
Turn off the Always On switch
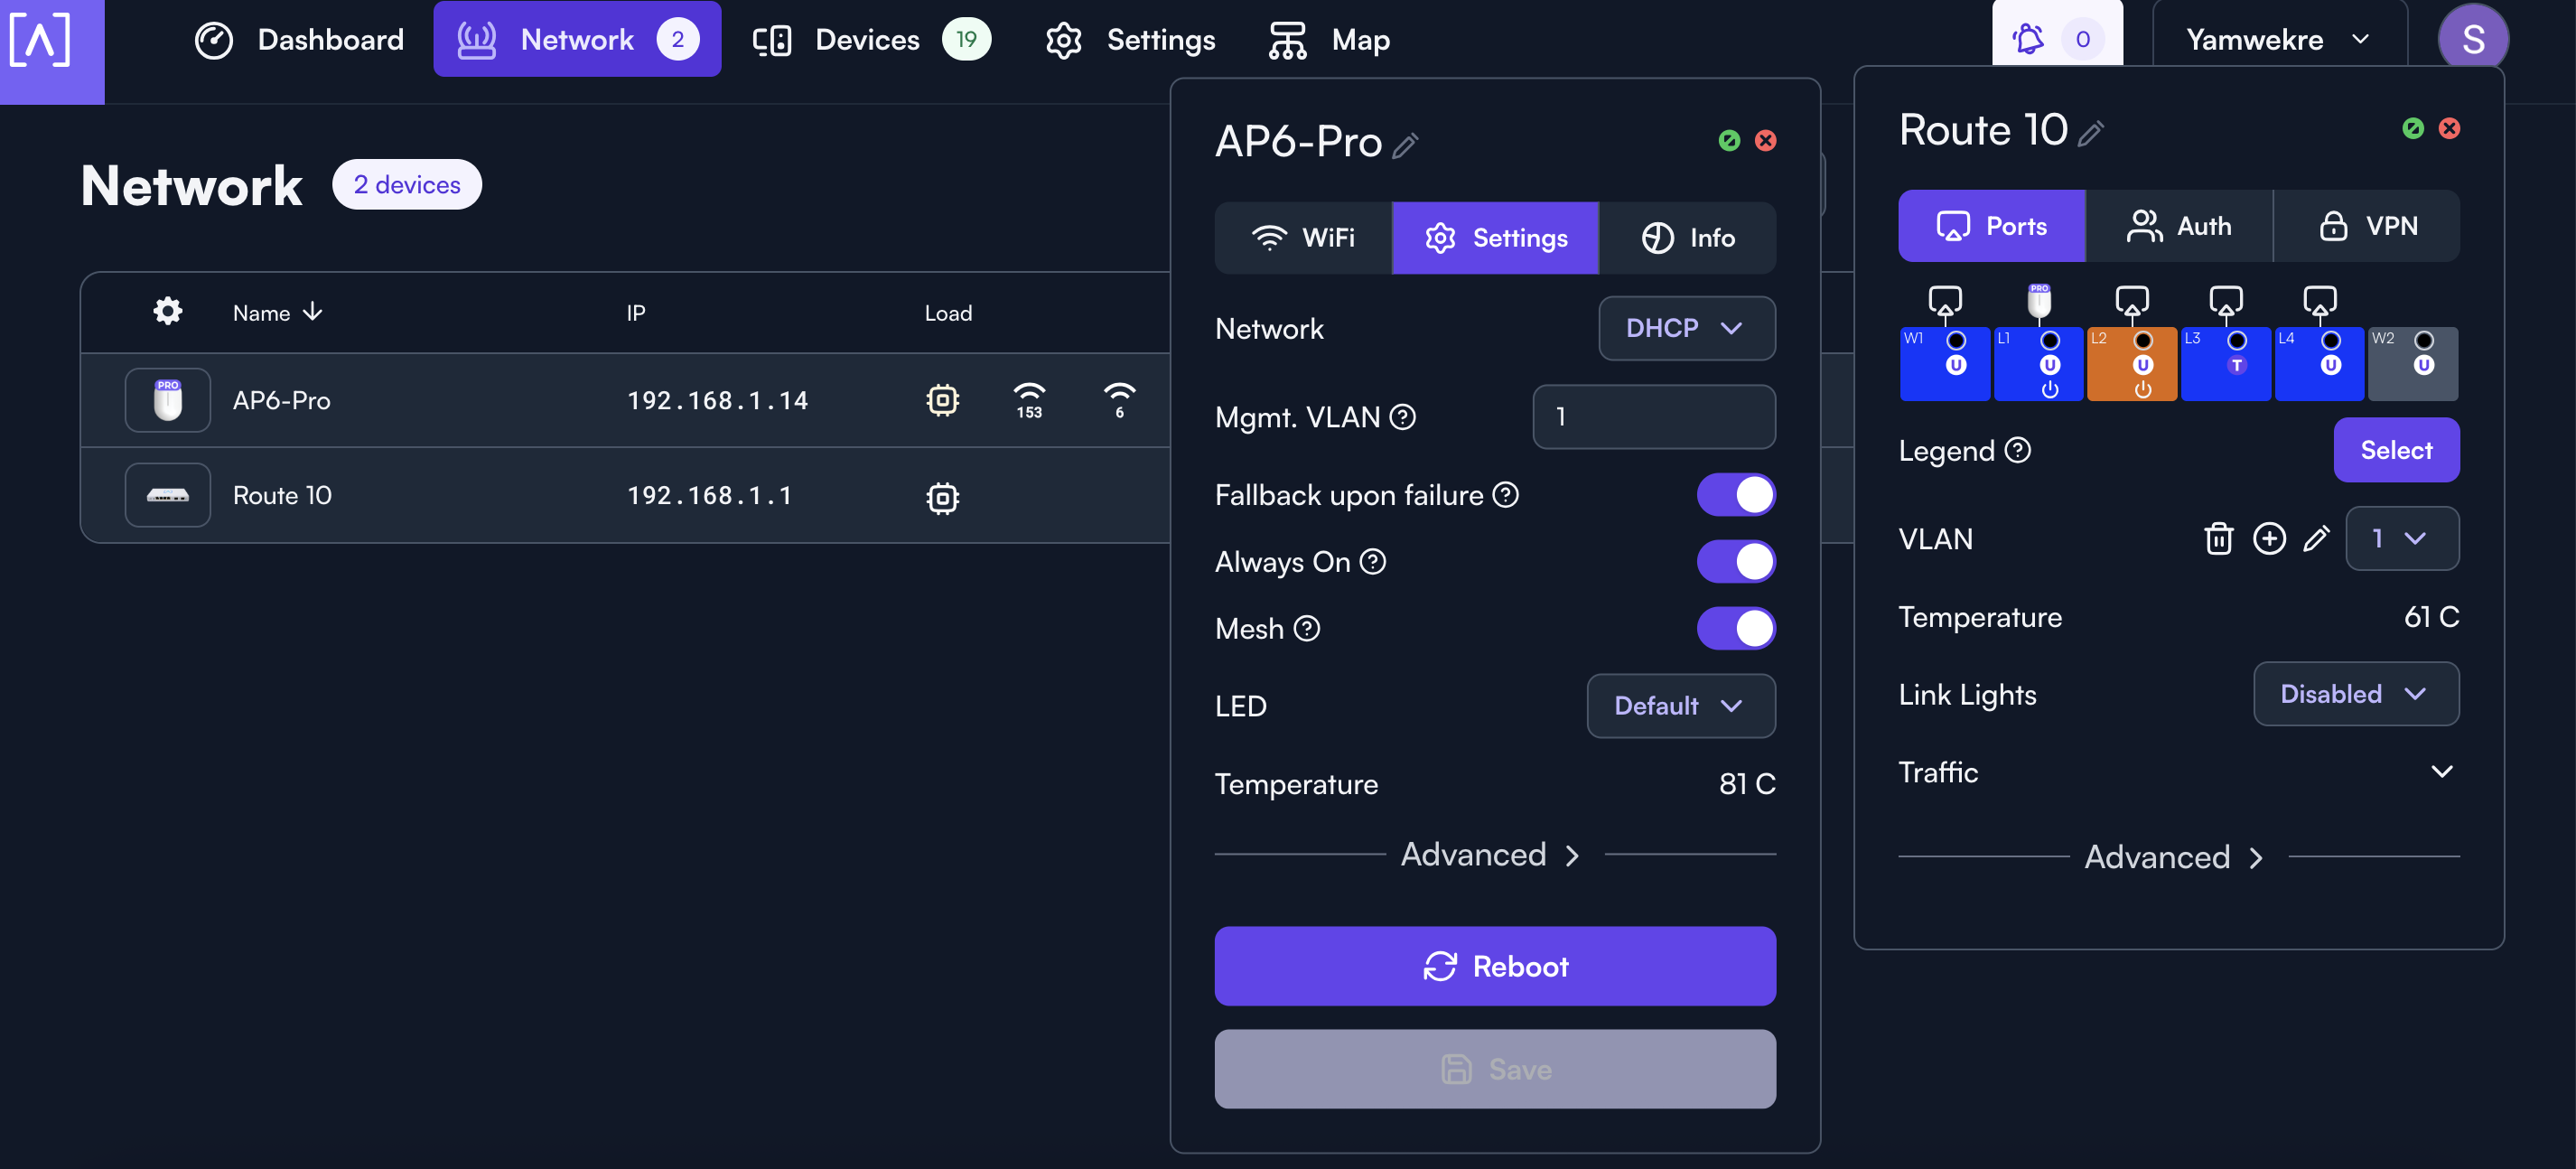[x=1735, y=562]
